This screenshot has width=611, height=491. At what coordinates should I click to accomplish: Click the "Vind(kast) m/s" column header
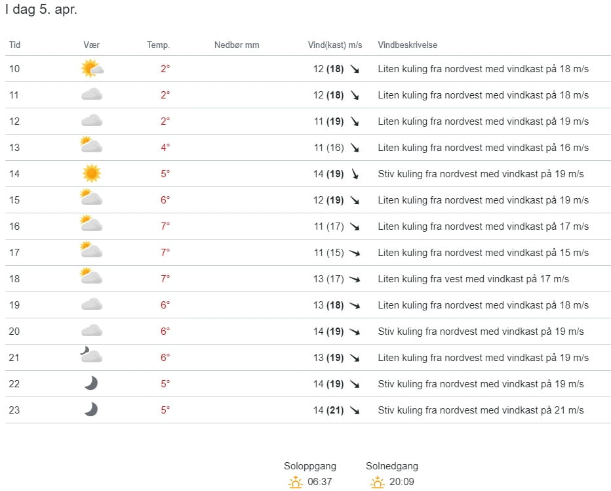pos(335,45)
